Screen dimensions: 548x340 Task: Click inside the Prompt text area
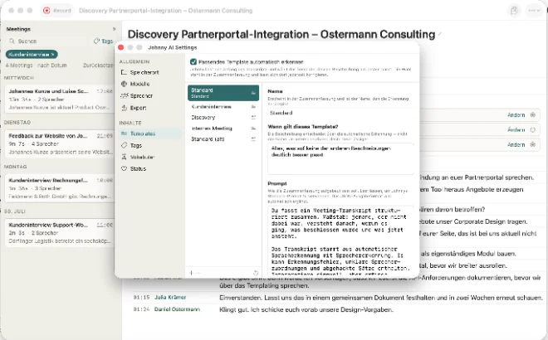coord(340,240)
